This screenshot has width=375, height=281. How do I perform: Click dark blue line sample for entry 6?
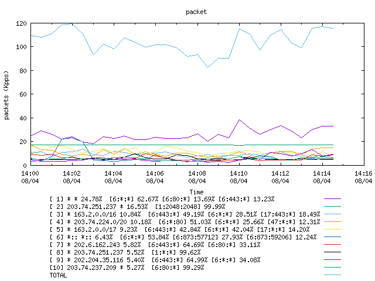coord(332,237)
